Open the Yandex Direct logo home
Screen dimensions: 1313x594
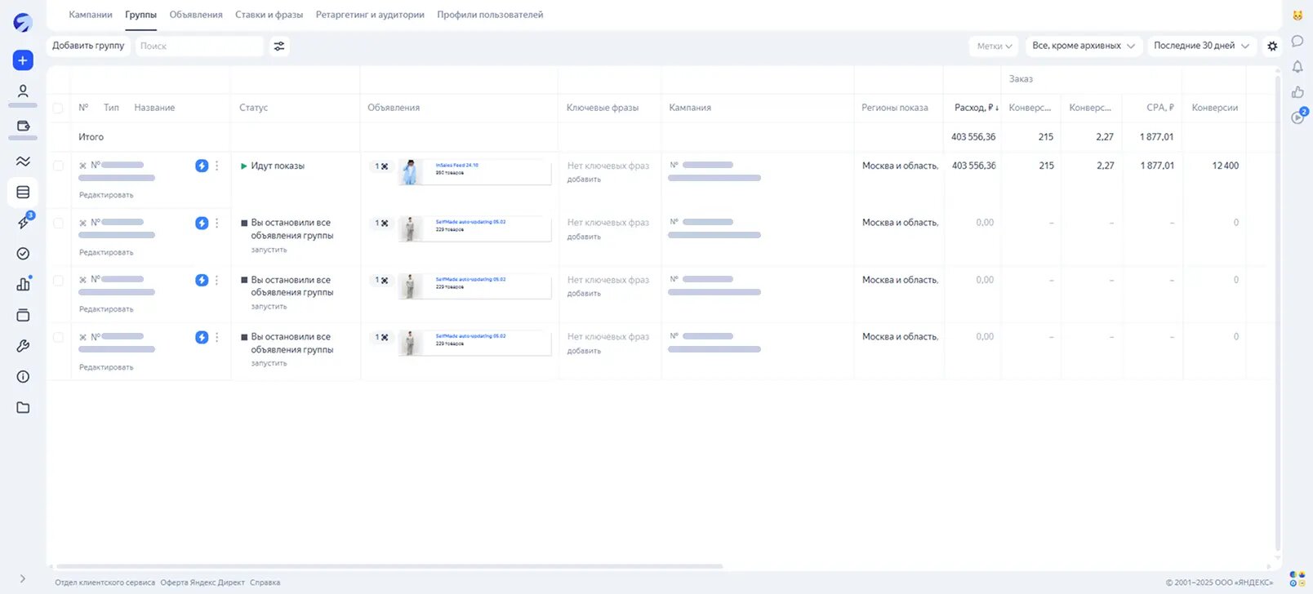point(23,23)
